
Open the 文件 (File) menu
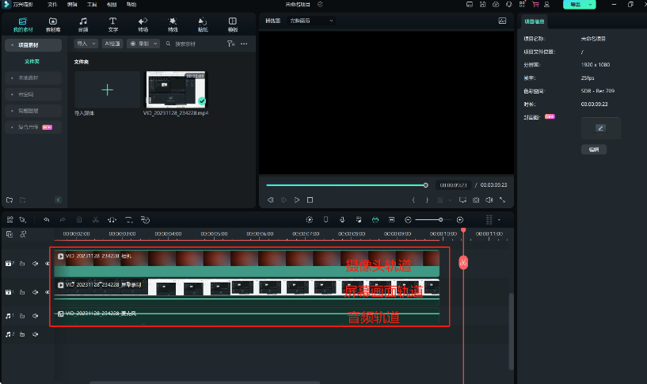(52, 5)
